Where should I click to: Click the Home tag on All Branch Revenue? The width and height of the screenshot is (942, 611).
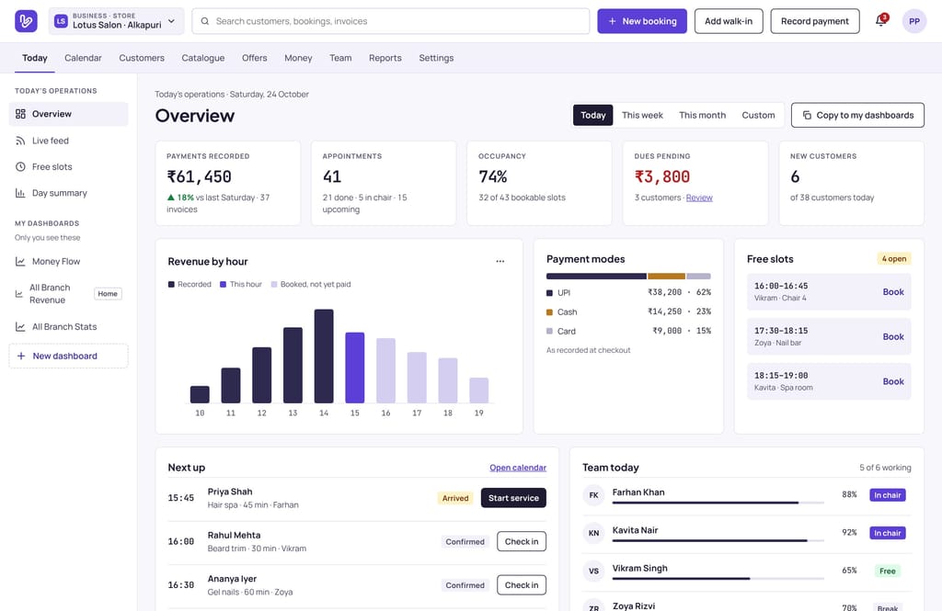[x=108, y=294]
